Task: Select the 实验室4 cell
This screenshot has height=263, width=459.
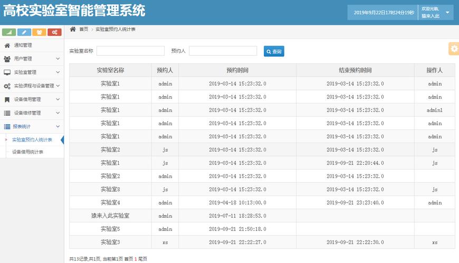Action: coord(110,203)
